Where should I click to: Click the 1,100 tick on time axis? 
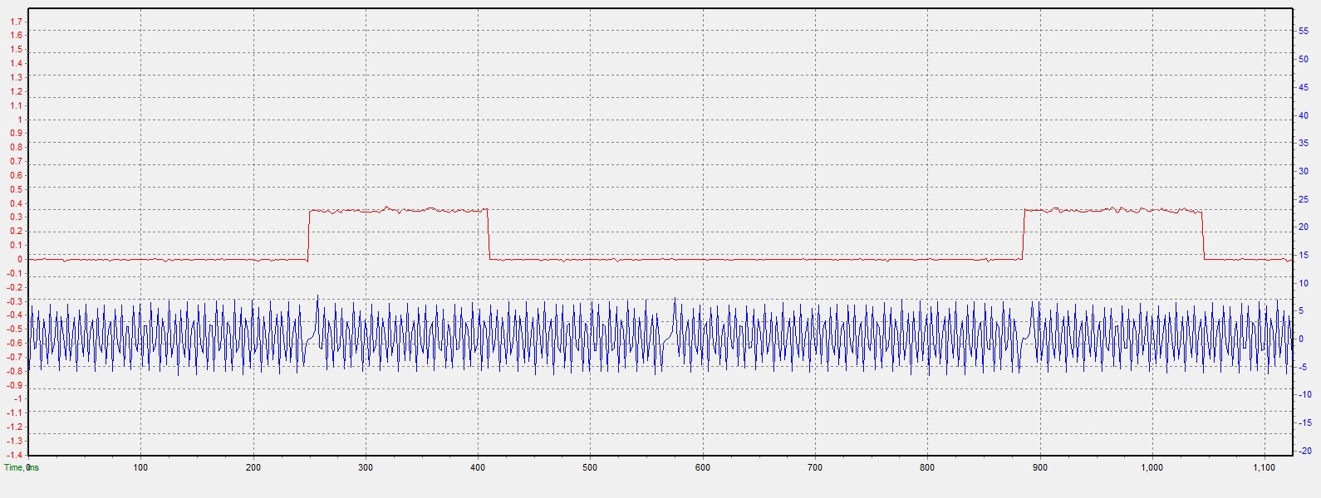(1264, 468)
